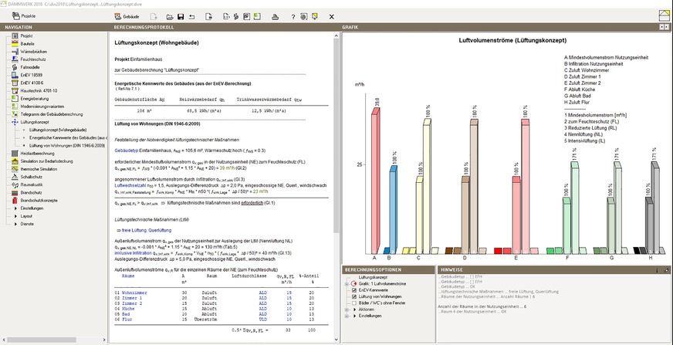673x345 pixels.
Task: Save with the floppy disk icon
Action: tap(181, 17)
